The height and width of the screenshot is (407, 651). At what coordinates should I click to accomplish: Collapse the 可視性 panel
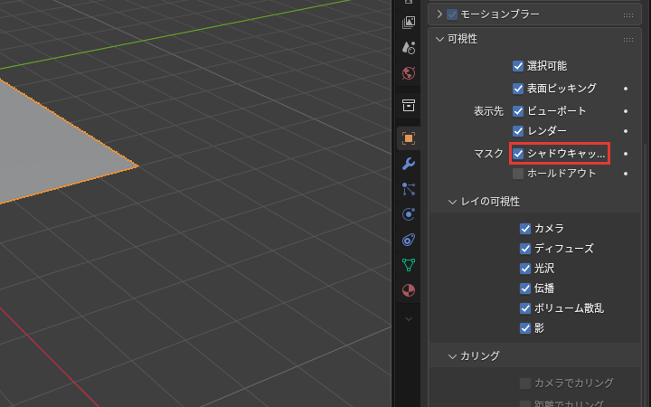tap(439, 39)
